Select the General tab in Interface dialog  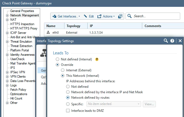[42, 70]
